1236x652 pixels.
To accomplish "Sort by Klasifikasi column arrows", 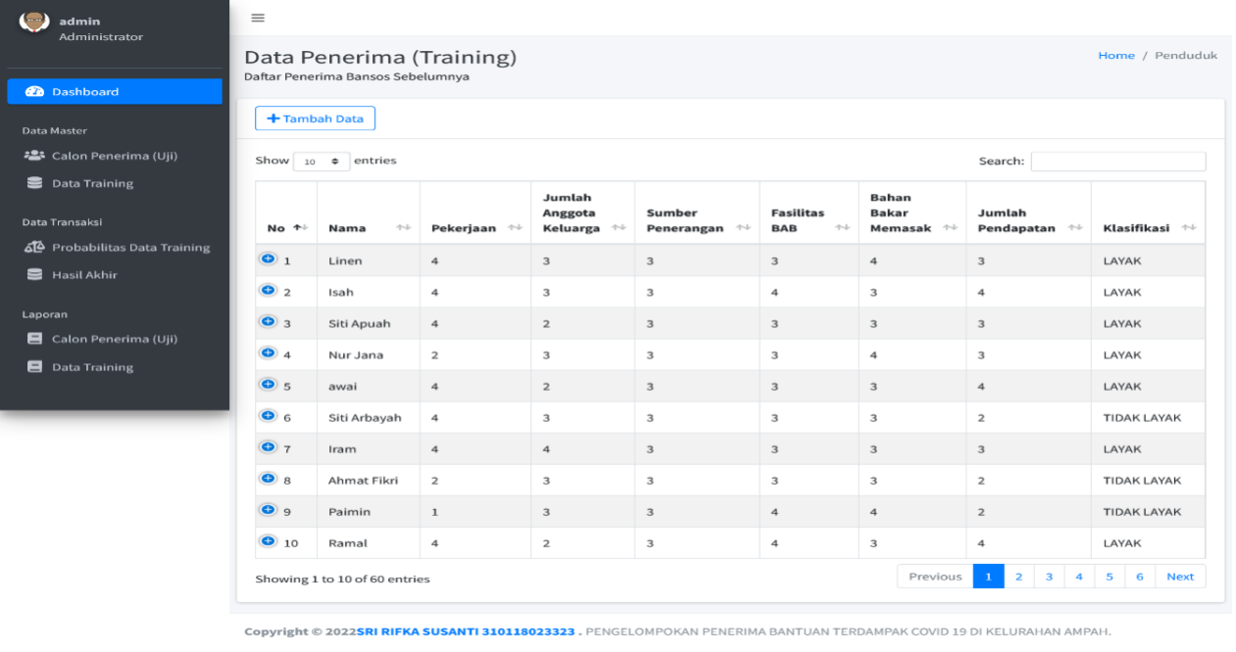I will tap(1189, 228).
